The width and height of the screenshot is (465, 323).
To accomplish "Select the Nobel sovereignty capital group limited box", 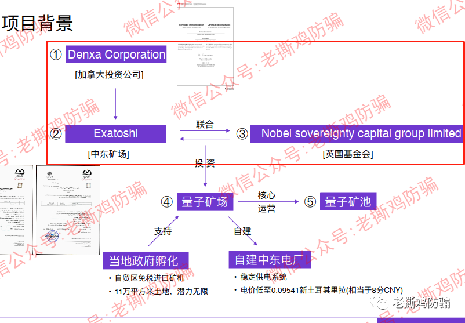I will [357, 134].
